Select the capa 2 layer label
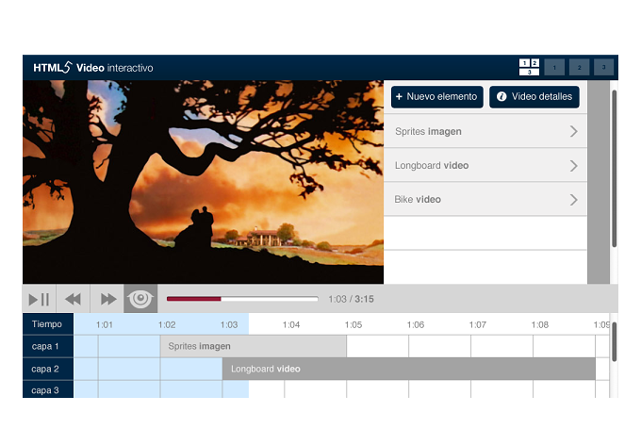This screenshot has width=641, height=429. click(48, 369)
